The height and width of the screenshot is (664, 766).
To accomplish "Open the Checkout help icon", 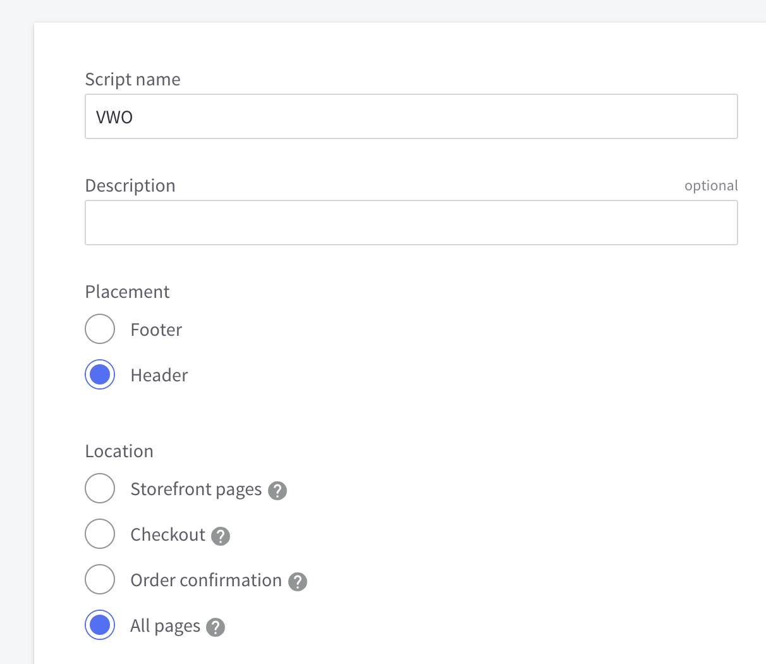I will (221, 536).
